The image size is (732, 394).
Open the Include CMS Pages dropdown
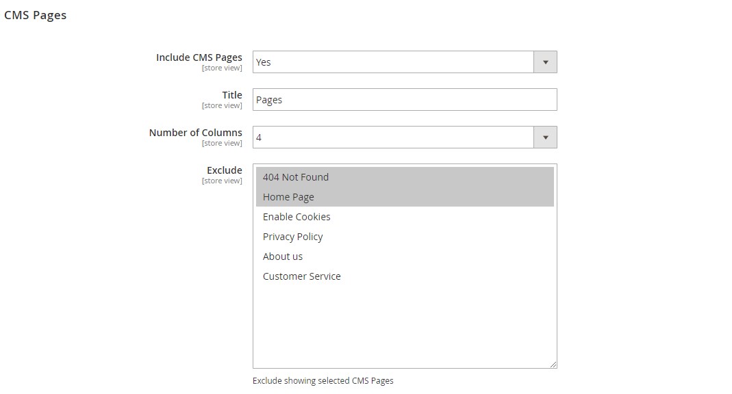tap(393, 62)
